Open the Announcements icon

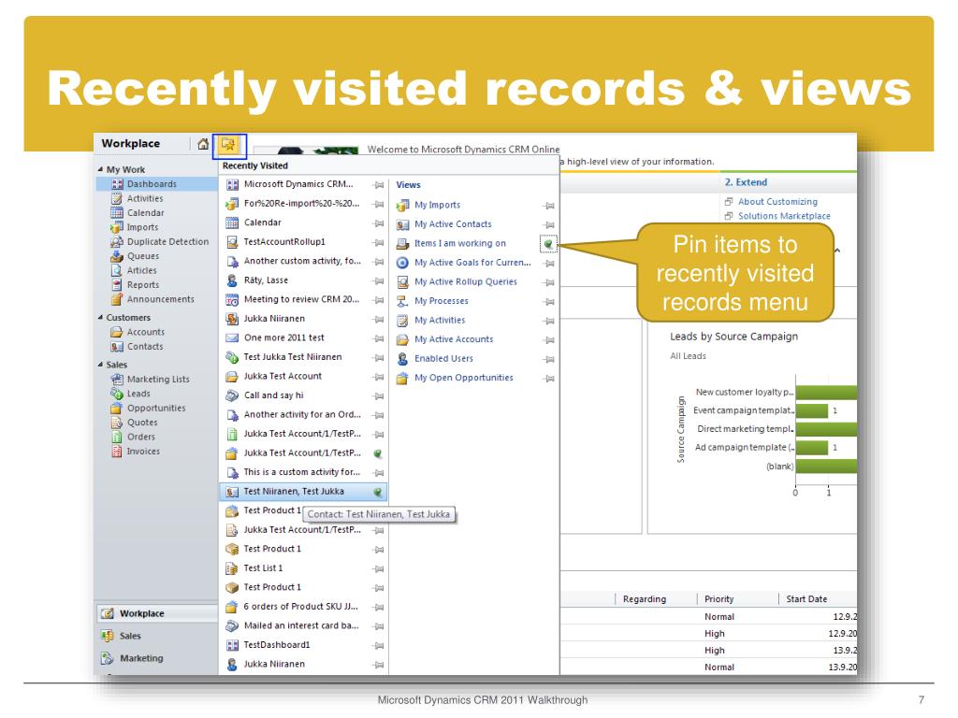click(x=117, y=299)
